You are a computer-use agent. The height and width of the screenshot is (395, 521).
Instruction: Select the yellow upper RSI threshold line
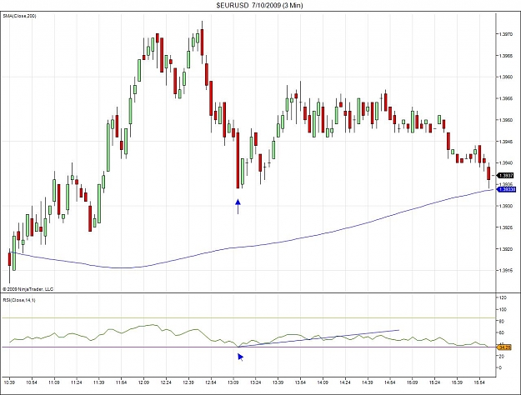click(248, 318)
